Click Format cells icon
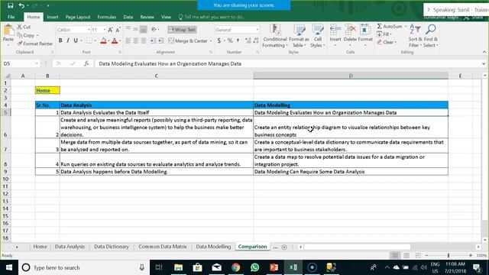The height and width of the screenshot is (275, 489). click(x=365, y=30)
